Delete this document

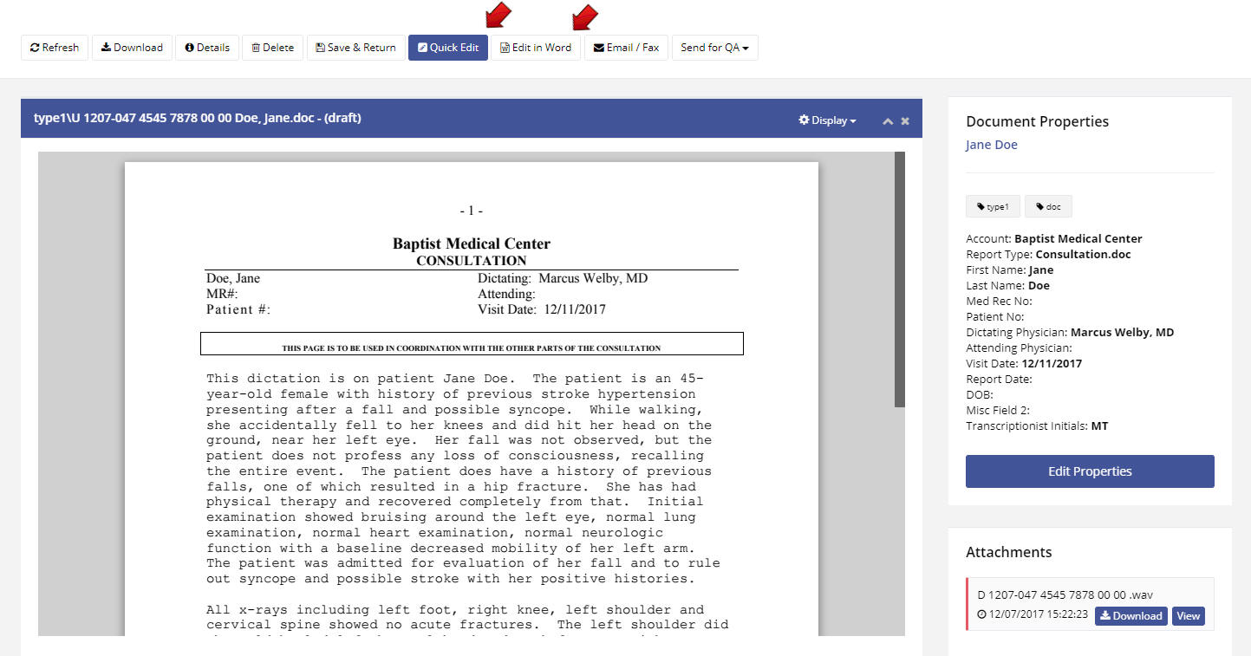tap(271, 48)
